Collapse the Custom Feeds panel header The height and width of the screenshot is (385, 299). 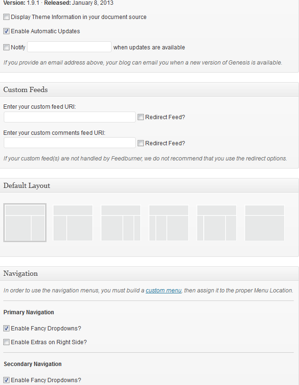149,90
